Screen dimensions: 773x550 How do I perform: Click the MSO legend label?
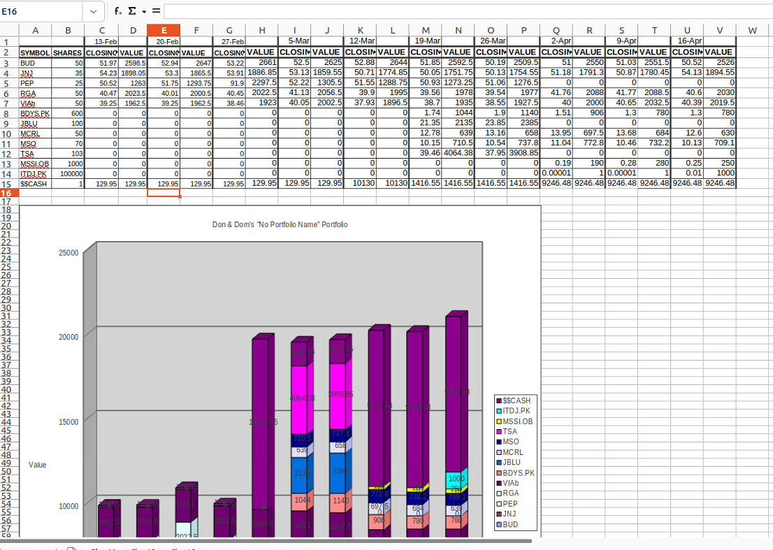tap(511, 442)
